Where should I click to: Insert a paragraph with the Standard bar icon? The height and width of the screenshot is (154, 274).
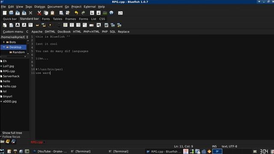click(30, 25)
